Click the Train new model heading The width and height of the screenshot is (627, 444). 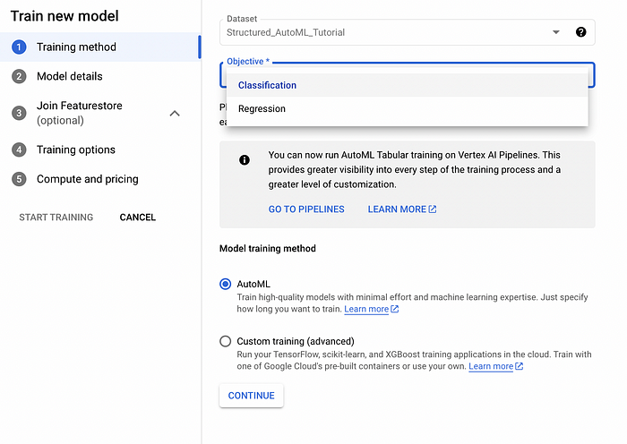64,16
